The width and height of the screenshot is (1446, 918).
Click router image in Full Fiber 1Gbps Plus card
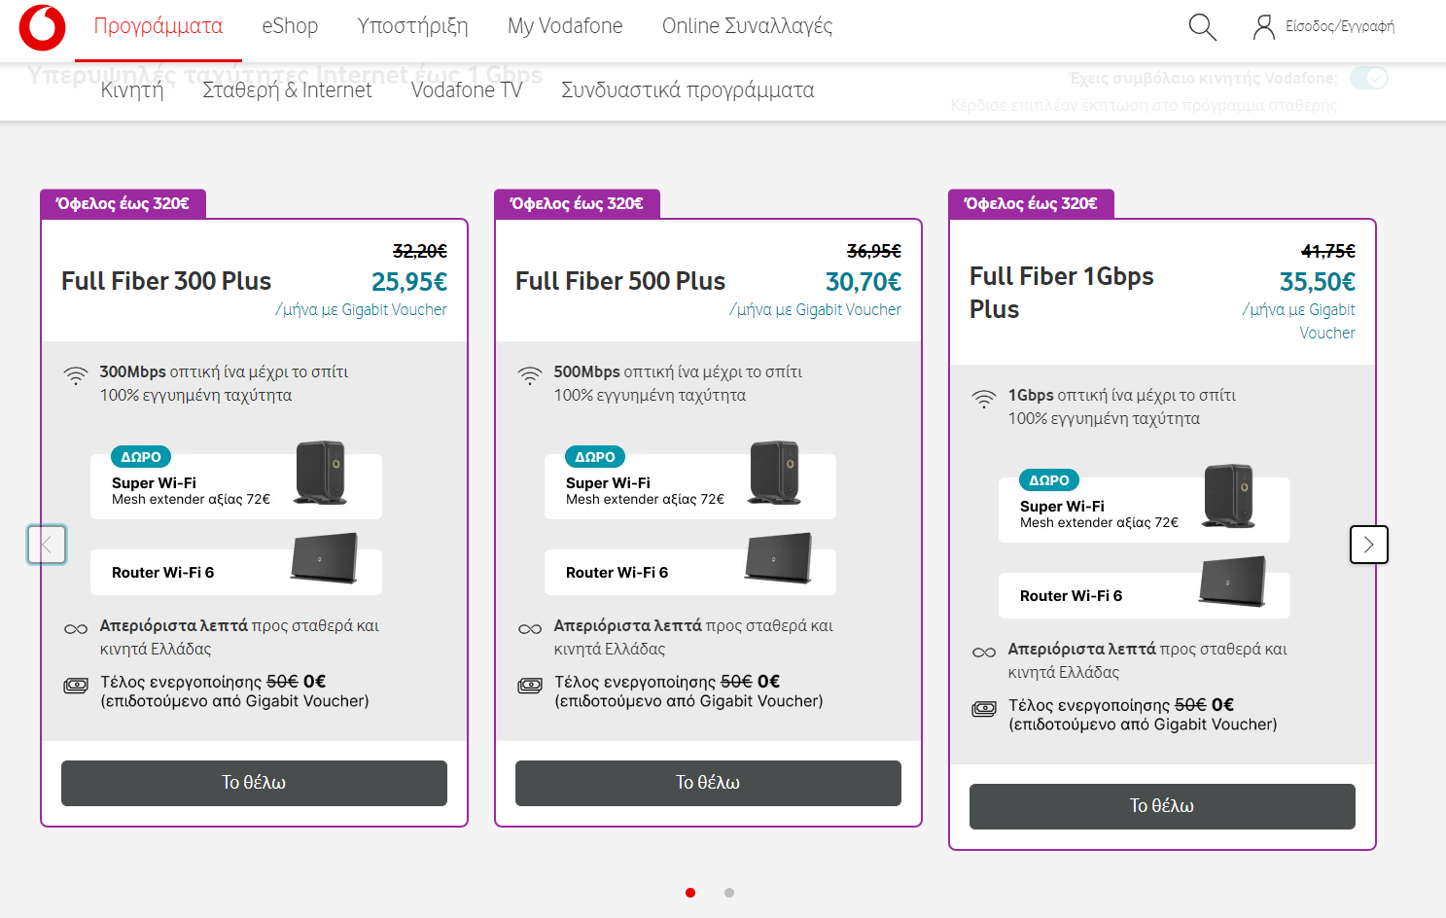tap(1232, 582)
